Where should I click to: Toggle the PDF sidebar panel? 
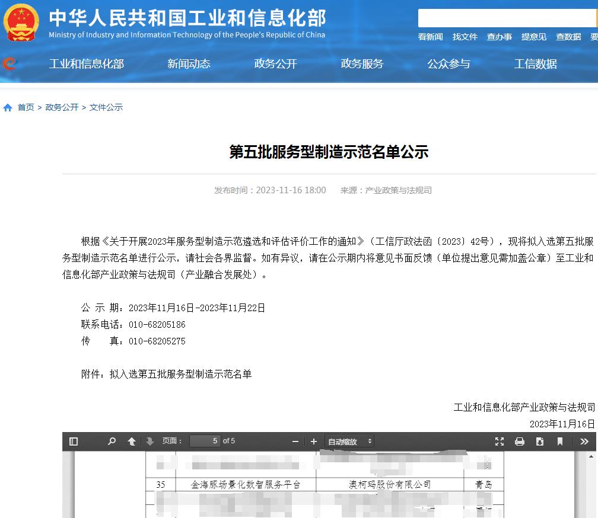click(x=73, y=441)
